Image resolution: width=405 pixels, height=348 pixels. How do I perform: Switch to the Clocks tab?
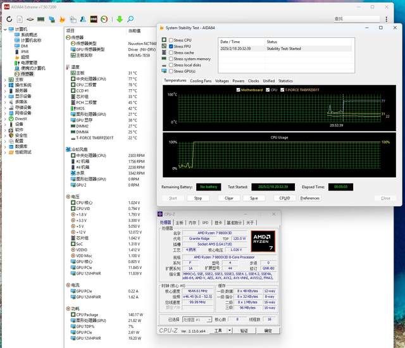click(253, 81)
